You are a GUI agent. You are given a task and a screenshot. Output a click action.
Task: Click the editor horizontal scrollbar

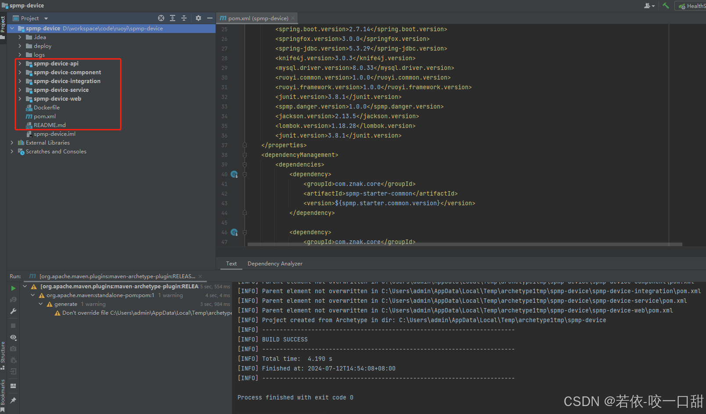coord(465,244)
